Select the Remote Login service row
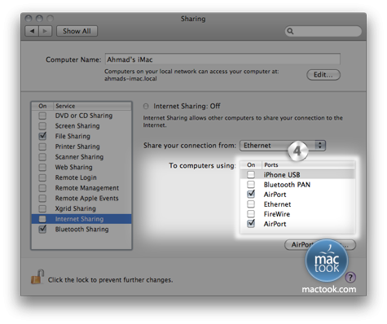This screenshot has width=387, height=324. point(81,177)
